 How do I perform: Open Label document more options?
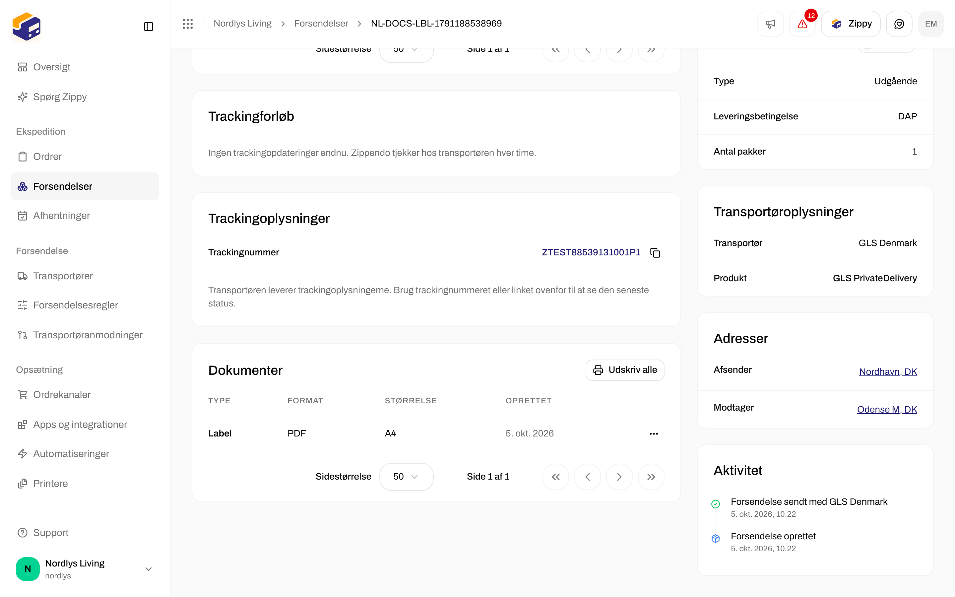[x=654, y=433]
